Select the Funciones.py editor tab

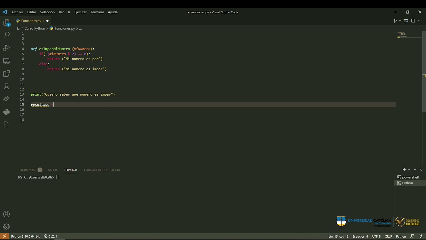(x=32, y=21)
